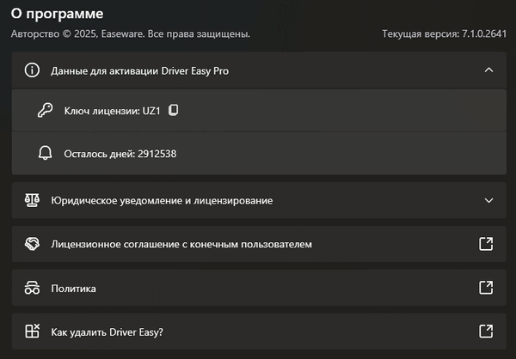
Task: Open Как удалить Driver Easy? help
Action: point(107,332)
